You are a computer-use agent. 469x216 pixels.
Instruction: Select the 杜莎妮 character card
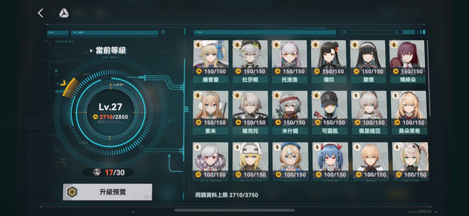coord(250,62)
